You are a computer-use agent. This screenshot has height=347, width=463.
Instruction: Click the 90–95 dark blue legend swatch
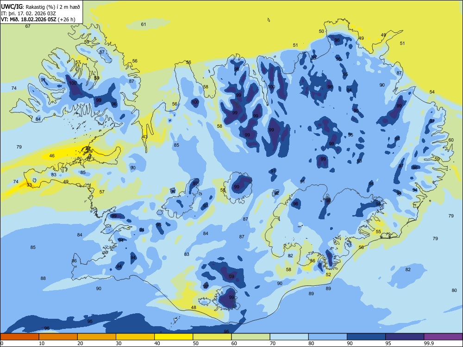(x=366, y=337)
